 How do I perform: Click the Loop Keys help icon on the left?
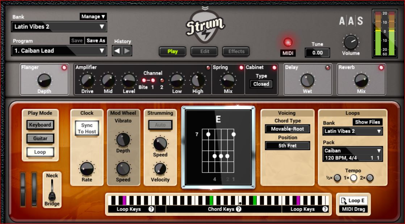coord(151,209)
